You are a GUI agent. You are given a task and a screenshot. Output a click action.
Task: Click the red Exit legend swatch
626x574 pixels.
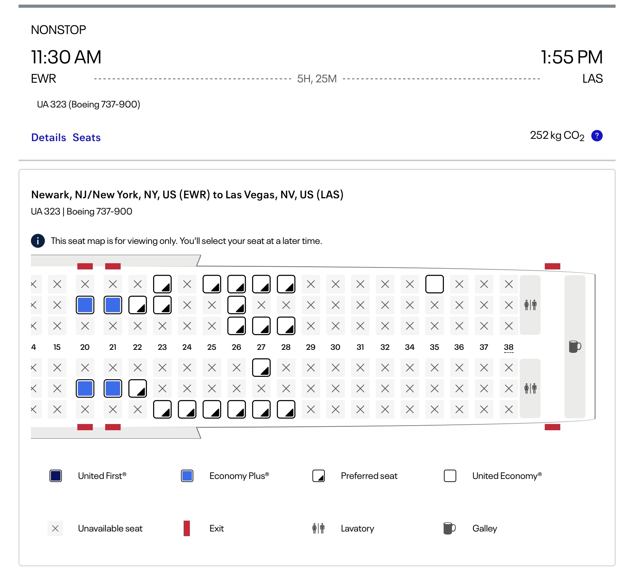pyautogui.click(x=187, y=528)
